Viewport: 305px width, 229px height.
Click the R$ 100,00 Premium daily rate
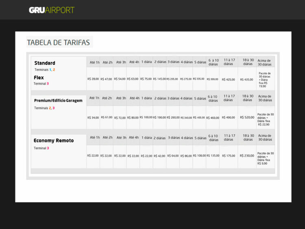coord(146,117)
